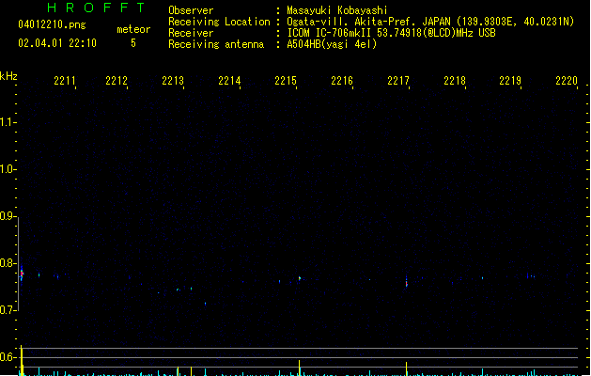Click the 0.6 kHz frequency axis label
This screenshot has width=591, height=376.
pos(8,357)
